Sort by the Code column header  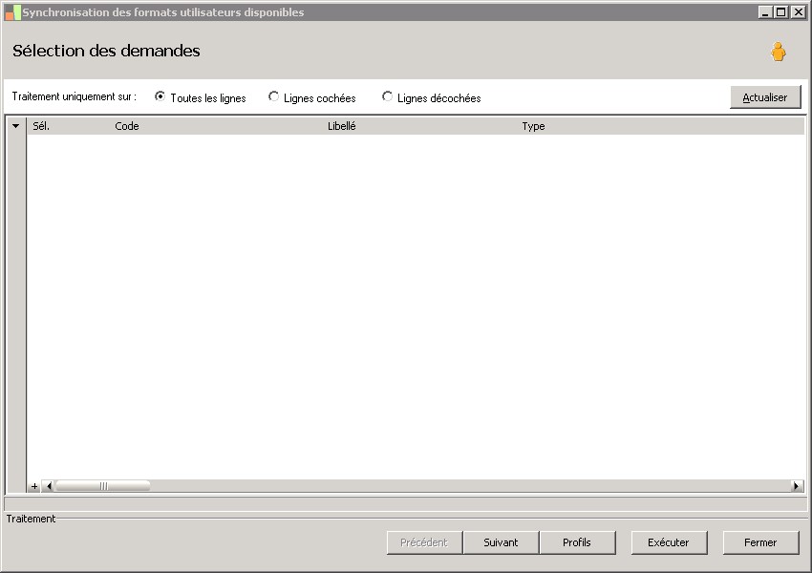coord(127,126)
